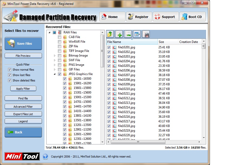Image resolution: width=247 pixels, height=165 pixels.
Task: Open the Legend button
Action: click(x=23, y=121)
